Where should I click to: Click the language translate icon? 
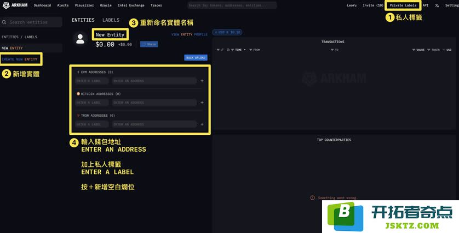(437, 5)
